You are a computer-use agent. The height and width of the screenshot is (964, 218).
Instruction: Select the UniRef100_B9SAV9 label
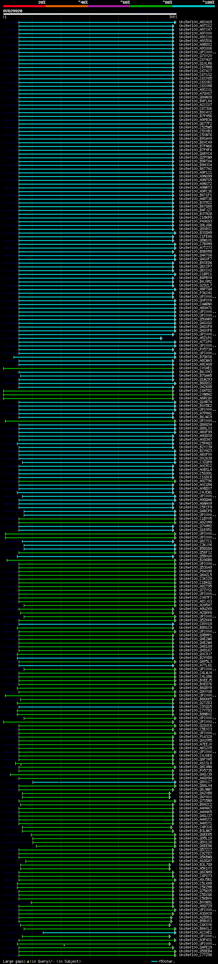tap(196, 138)
